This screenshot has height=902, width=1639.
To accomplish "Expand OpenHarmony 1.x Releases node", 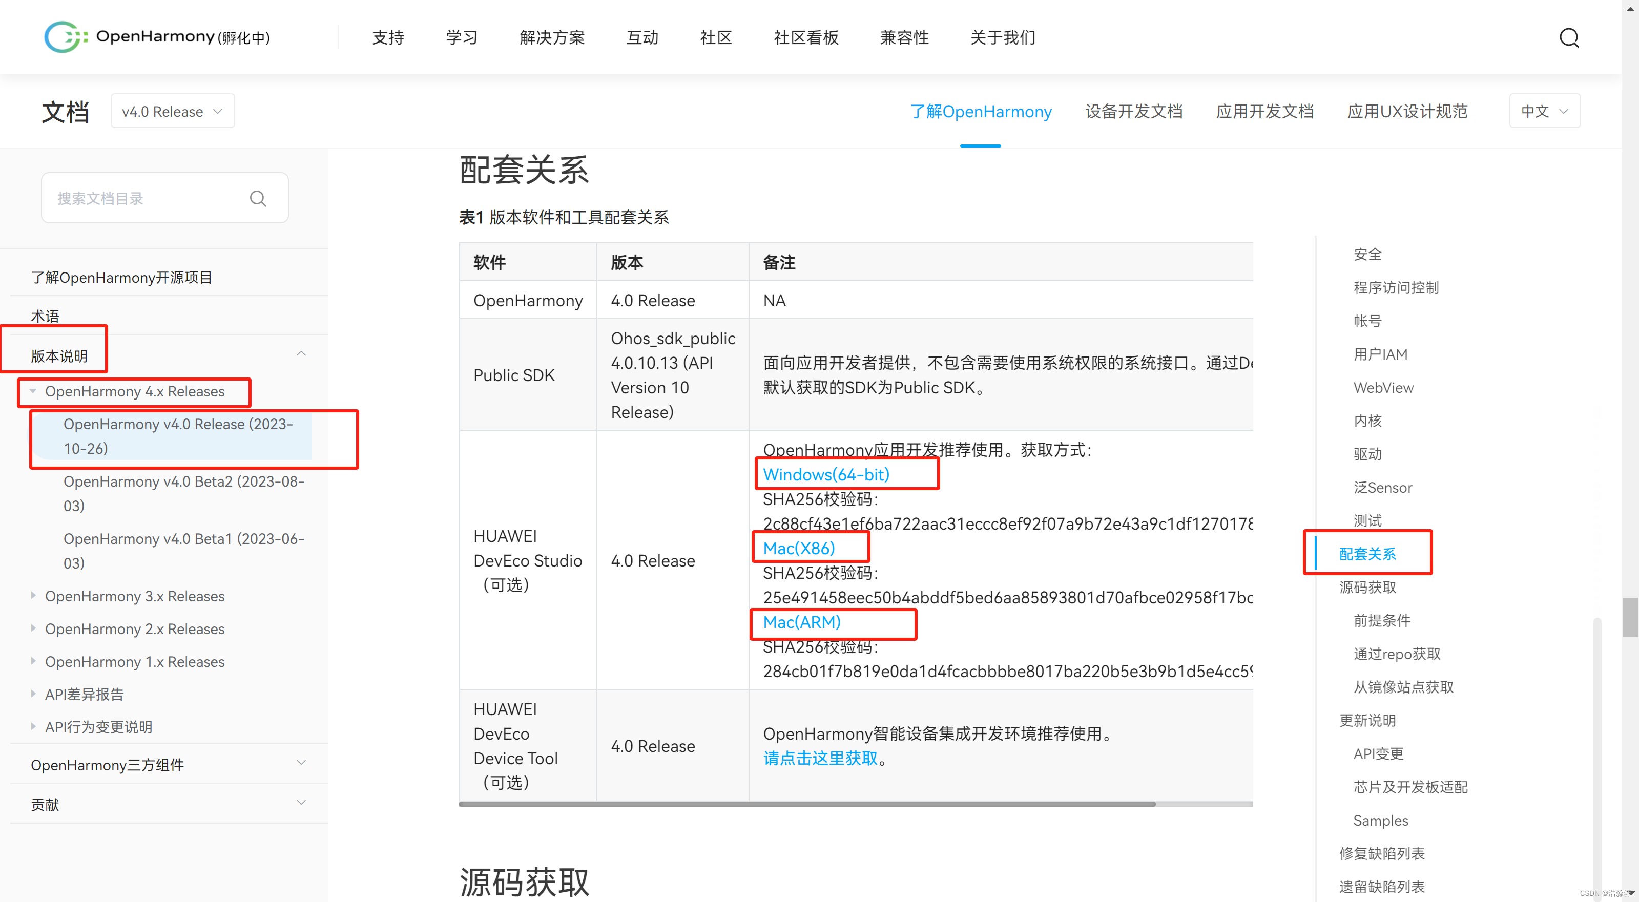I will tap(33, 662).
